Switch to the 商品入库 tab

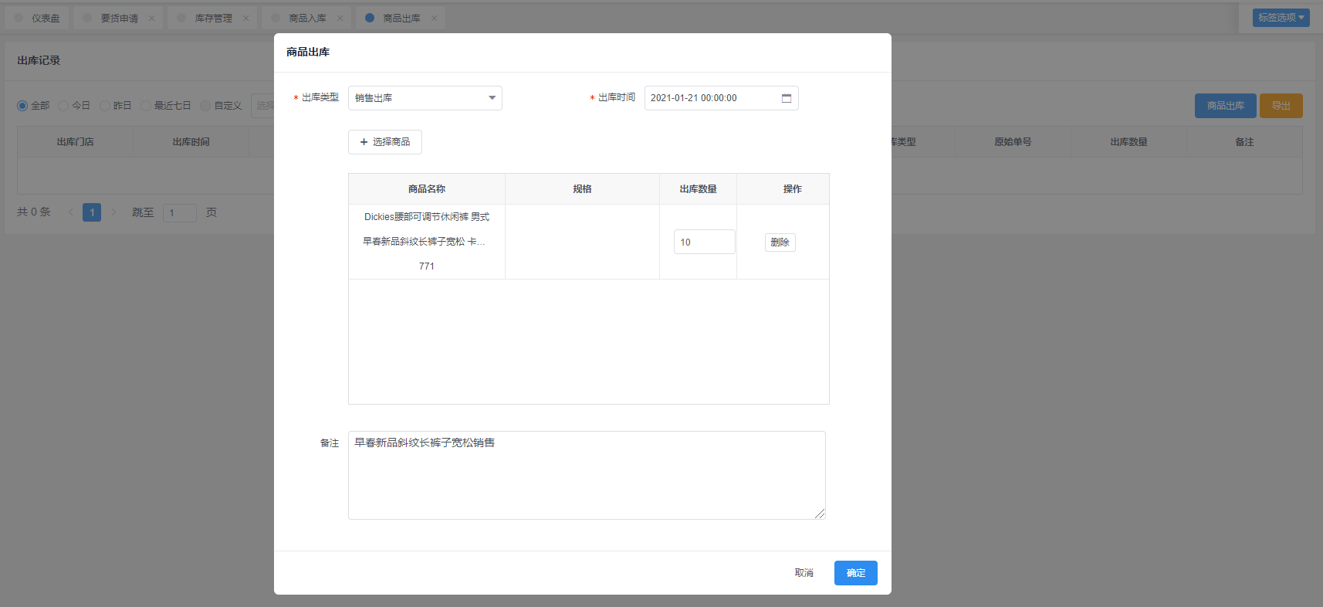pyautogui.click(x=306, y=19)
